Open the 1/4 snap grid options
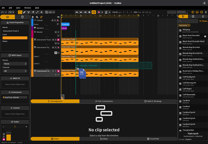 (x=50, y=12)
